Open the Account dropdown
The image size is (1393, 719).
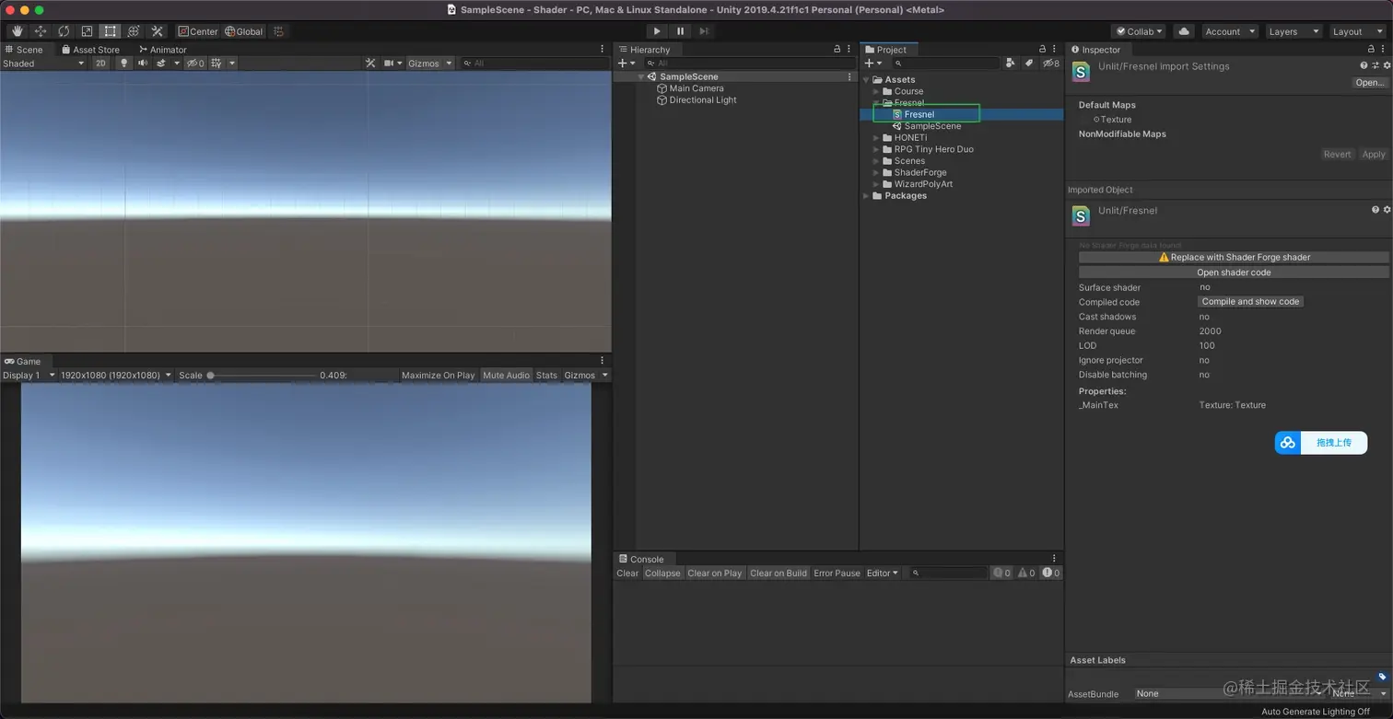pos(1230,31)
